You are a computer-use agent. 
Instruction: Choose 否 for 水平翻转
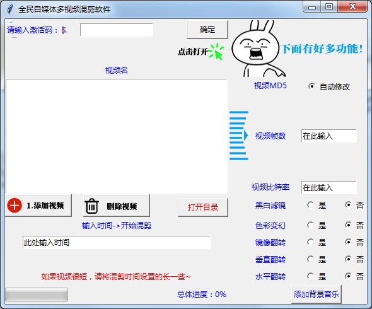348,276
